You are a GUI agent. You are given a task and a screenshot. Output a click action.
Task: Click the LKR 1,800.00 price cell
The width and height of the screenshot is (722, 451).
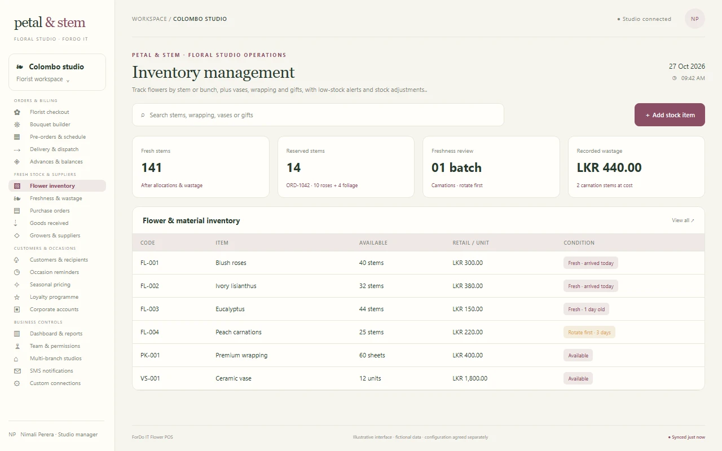[x=470, y=378]
